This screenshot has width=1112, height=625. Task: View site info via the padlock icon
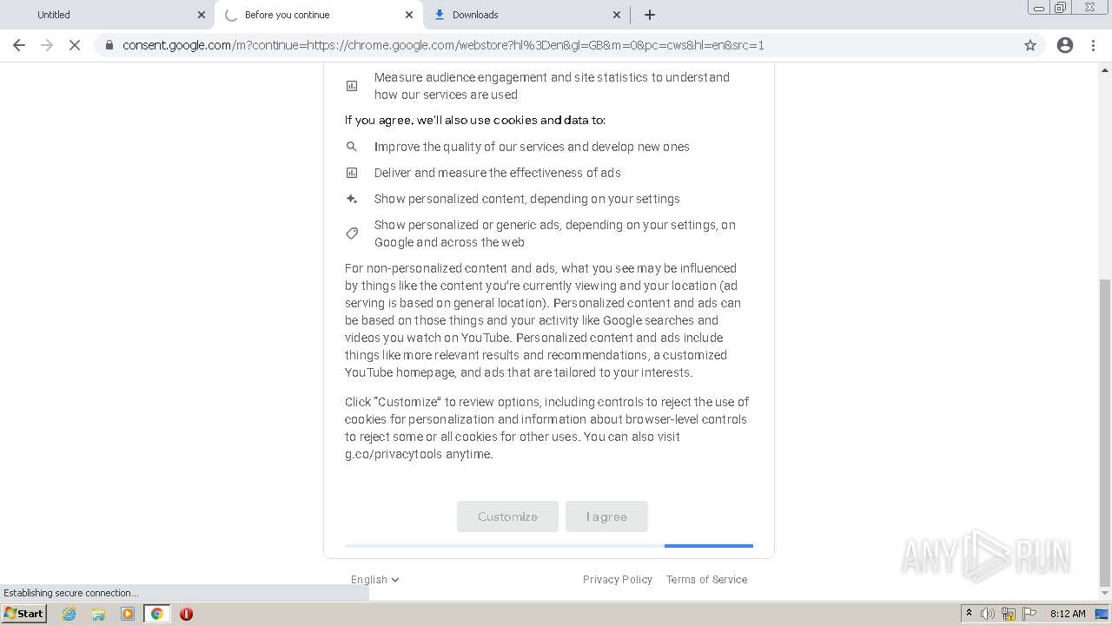pyautogui.click(x=109, y=45)
